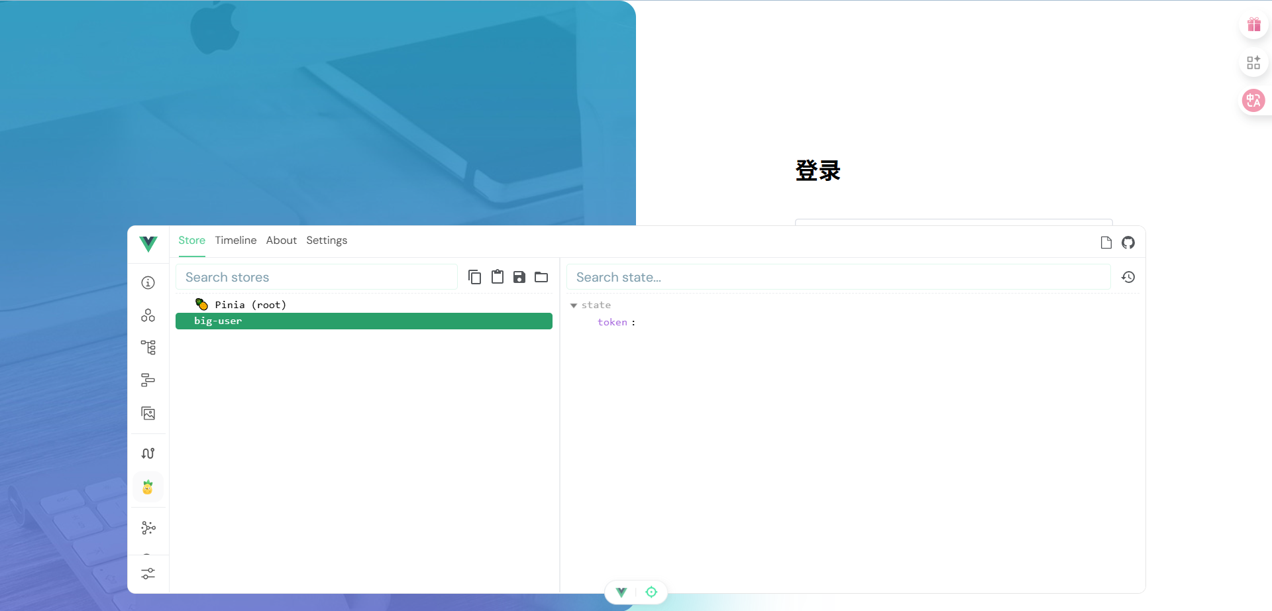Save store state to file icon
The height and width of the screenshot is (611, 1272).
click(519, 277)
